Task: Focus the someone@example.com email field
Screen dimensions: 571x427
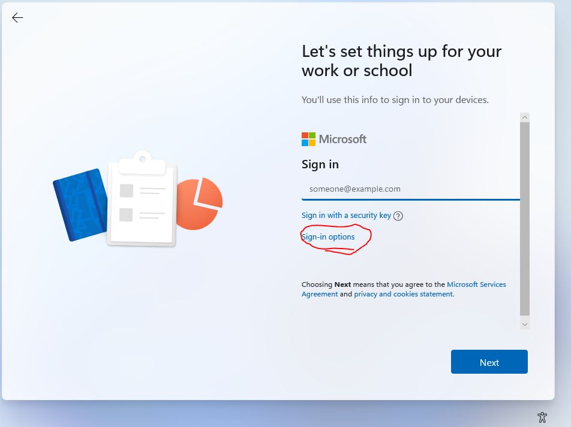Action: pos(410,189)
